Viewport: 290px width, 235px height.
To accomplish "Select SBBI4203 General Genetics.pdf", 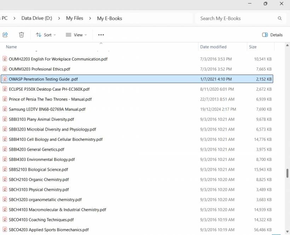I will coord(137,149).
